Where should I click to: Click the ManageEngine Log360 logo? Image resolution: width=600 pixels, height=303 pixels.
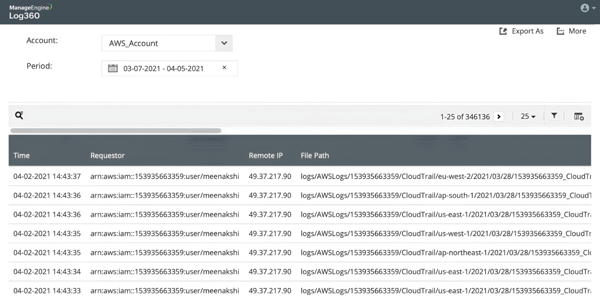pos(31,12)
